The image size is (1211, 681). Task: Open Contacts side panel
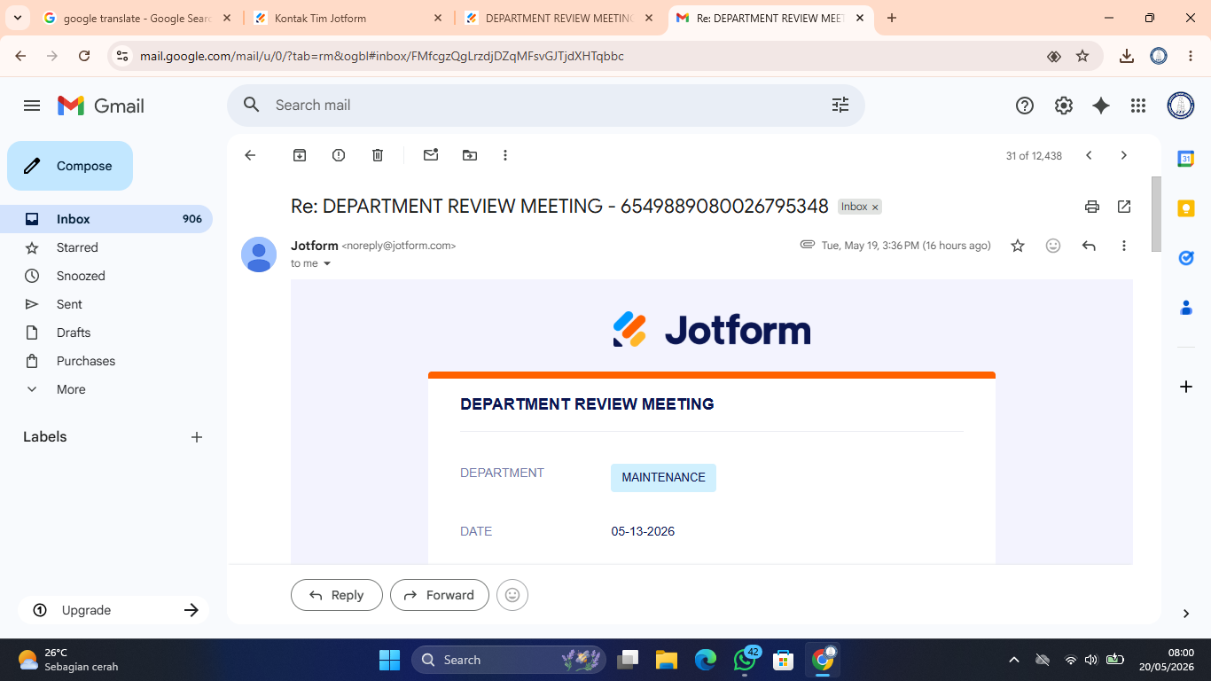point(1186,308)
